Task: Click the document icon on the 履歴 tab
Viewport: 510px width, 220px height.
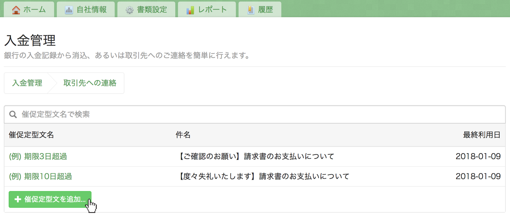Action: (x=250, y=10)
